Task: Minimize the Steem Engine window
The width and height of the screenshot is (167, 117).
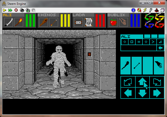Action: (143, 3)
